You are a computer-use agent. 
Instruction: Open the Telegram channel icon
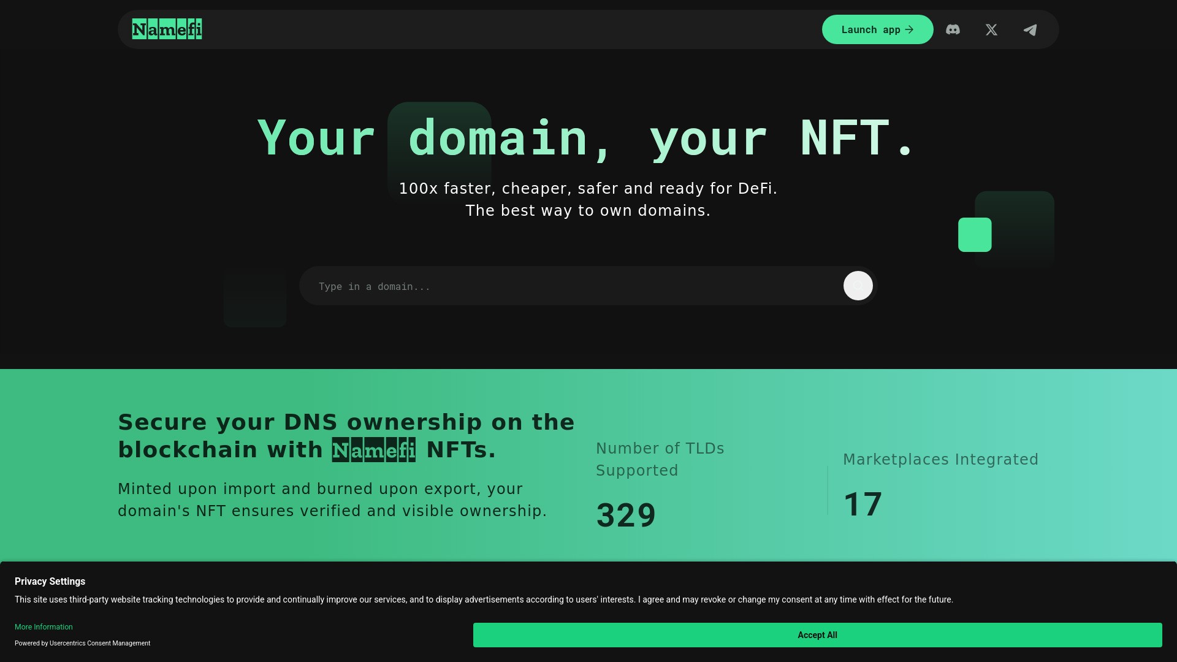click(x=1030, y=29)
